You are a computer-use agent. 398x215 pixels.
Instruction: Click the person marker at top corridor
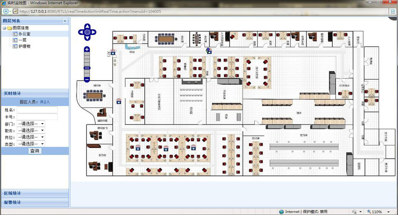pyautogui.click(x=209, y=51)
